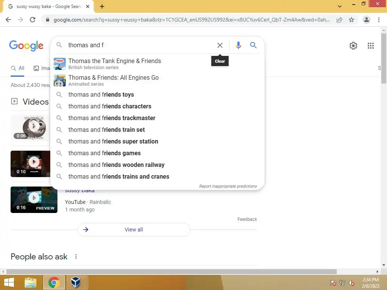Open muted volume tray icon
The height and width of the screenshot is (290, 387).
point(351,283)
